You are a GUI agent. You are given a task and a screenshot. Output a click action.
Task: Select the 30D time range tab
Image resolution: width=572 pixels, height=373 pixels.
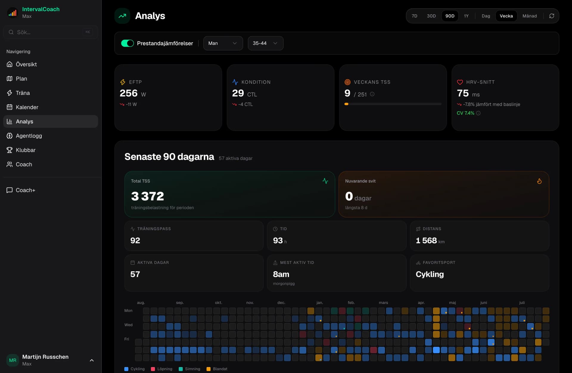pos(431,16)
